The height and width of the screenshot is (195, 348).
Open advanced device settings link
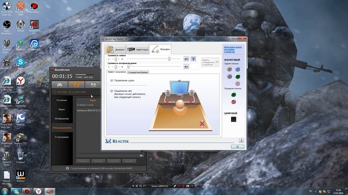(233, 49)
